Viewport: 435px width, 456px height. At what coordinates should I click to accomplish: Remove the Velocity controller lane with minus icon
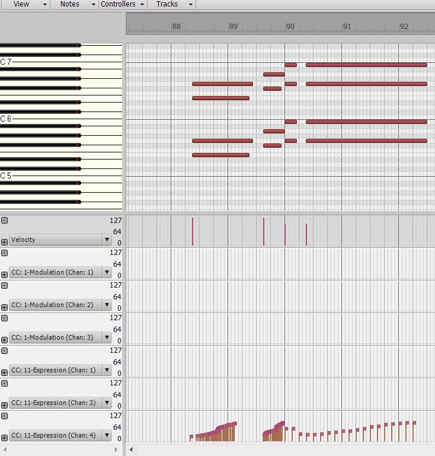(4, 220)
